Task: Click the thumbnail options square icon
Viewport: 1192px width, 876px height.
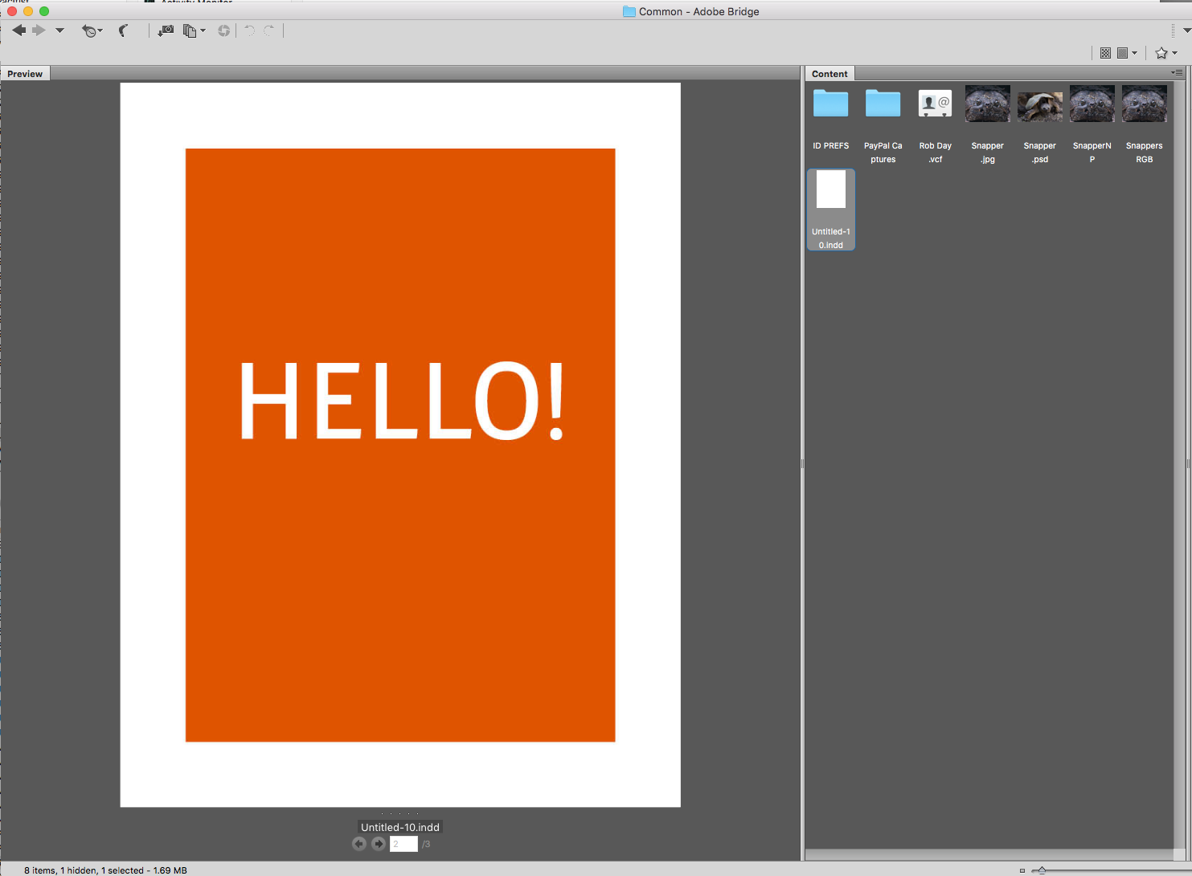Action: 1122,53
